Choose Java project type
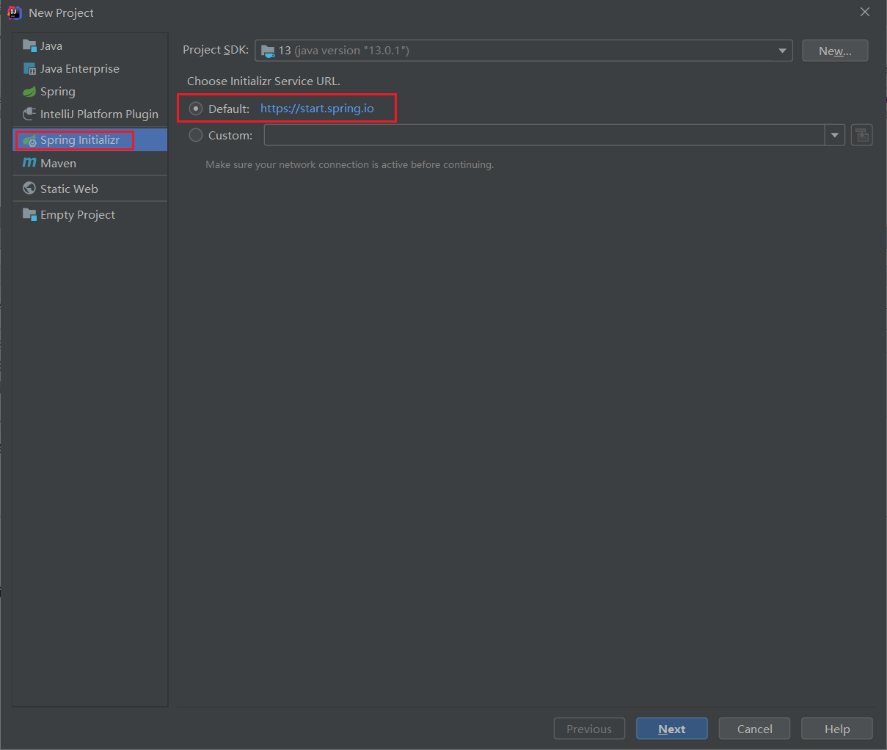887x750 pixels. (90, 45)
